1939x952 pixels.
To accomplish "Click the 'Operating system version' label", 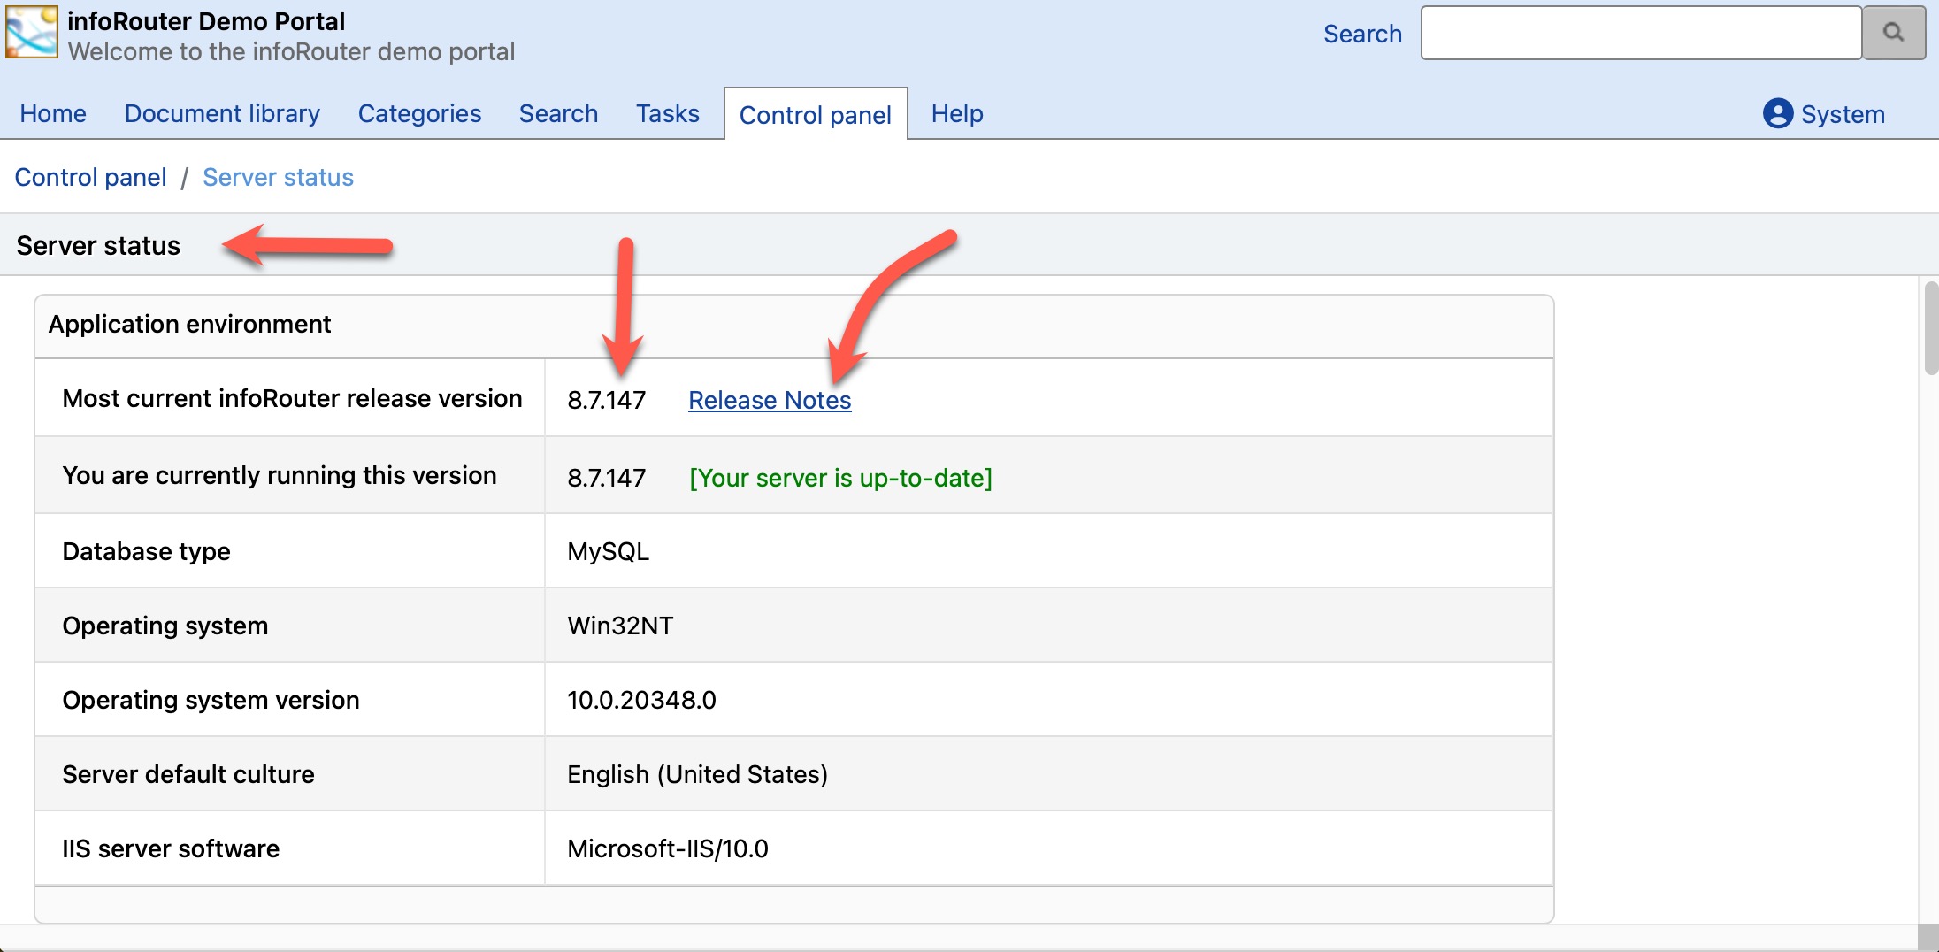I will 211,700.
